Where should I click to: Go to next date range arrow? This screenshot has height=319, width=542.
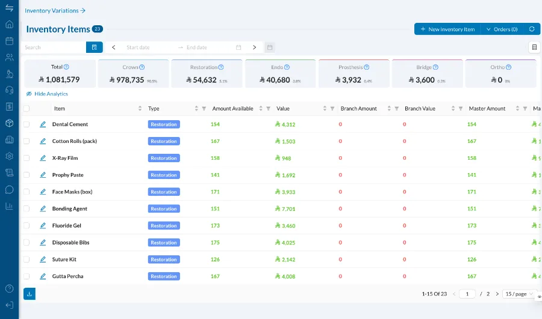coord(254,47)
